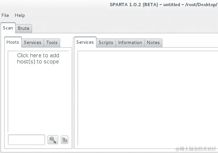Click 'Click here to add host(s) to scope'
This screenshot has width=218, height=153.
(38, 59)
